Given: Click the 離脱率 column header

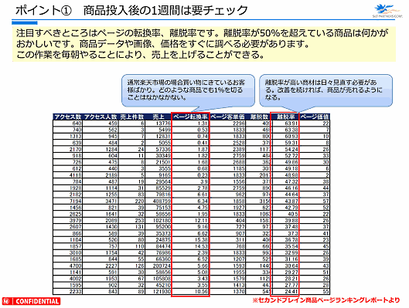Looking at the screenshot, I should 285,117.
